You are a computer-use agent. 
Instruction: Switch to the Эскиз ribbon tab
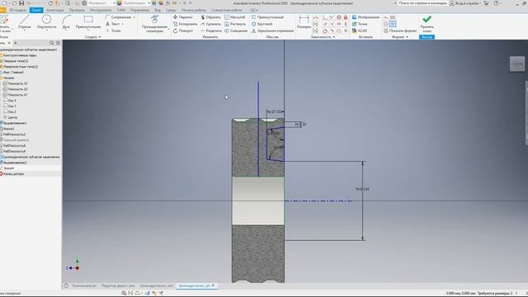tap(36, 10)
